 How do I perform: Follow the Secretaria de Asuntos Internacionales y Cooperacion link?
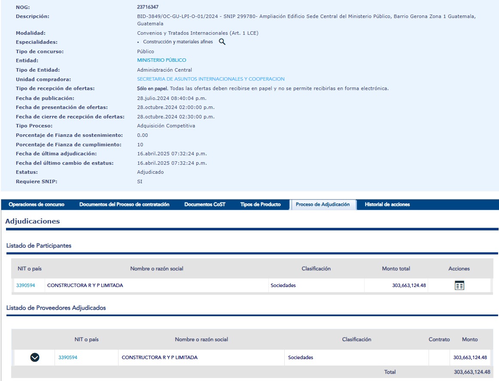point(210,79)
